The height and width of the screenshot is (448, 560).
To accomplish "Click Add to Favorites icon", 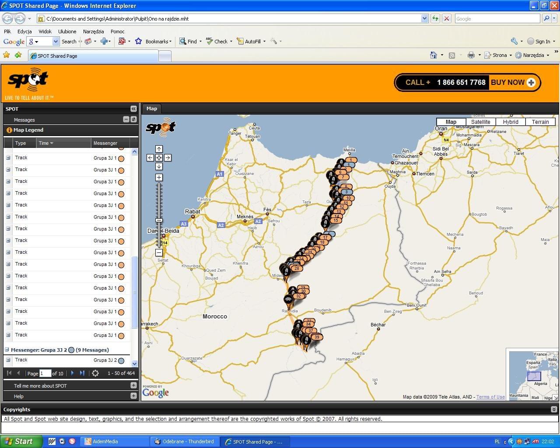I will (x=18, y=55).
